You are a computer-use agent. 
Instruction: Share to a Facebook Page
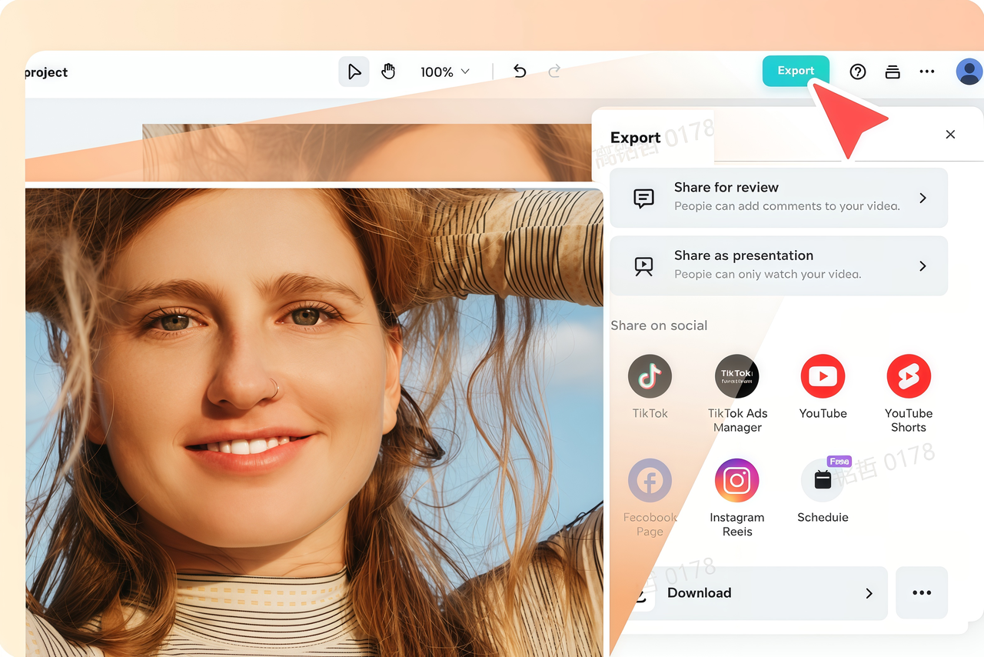(650, 480)
